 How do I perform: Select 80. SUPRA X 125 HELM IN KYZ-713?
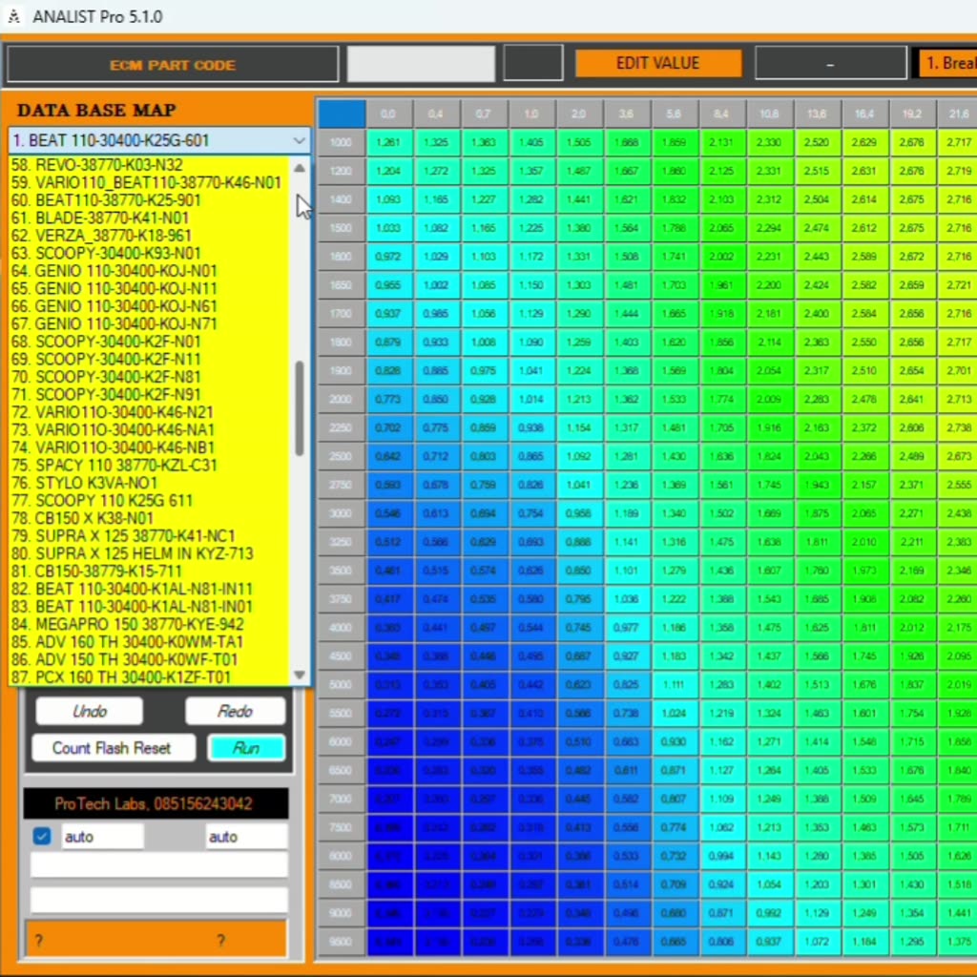[x=148, y=553]
